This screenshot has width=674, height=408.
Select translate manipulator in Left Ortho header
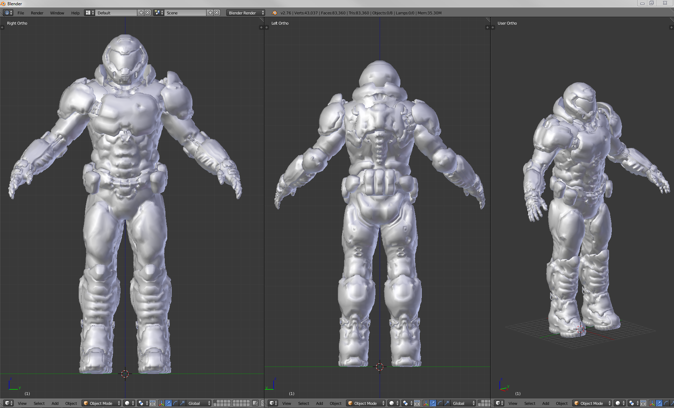(x=433, y=403)
